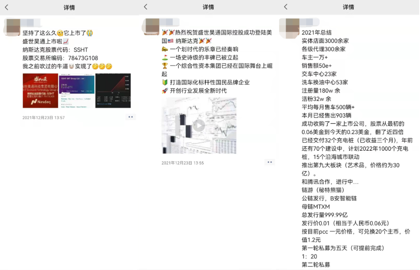Click the line 打造国际化标杆性国民品牌企业
The image size is (420, 270).
click(206, 82)
